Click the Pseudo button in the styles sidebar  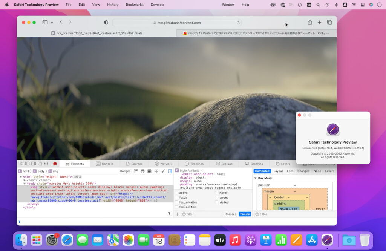click(245, 214)
